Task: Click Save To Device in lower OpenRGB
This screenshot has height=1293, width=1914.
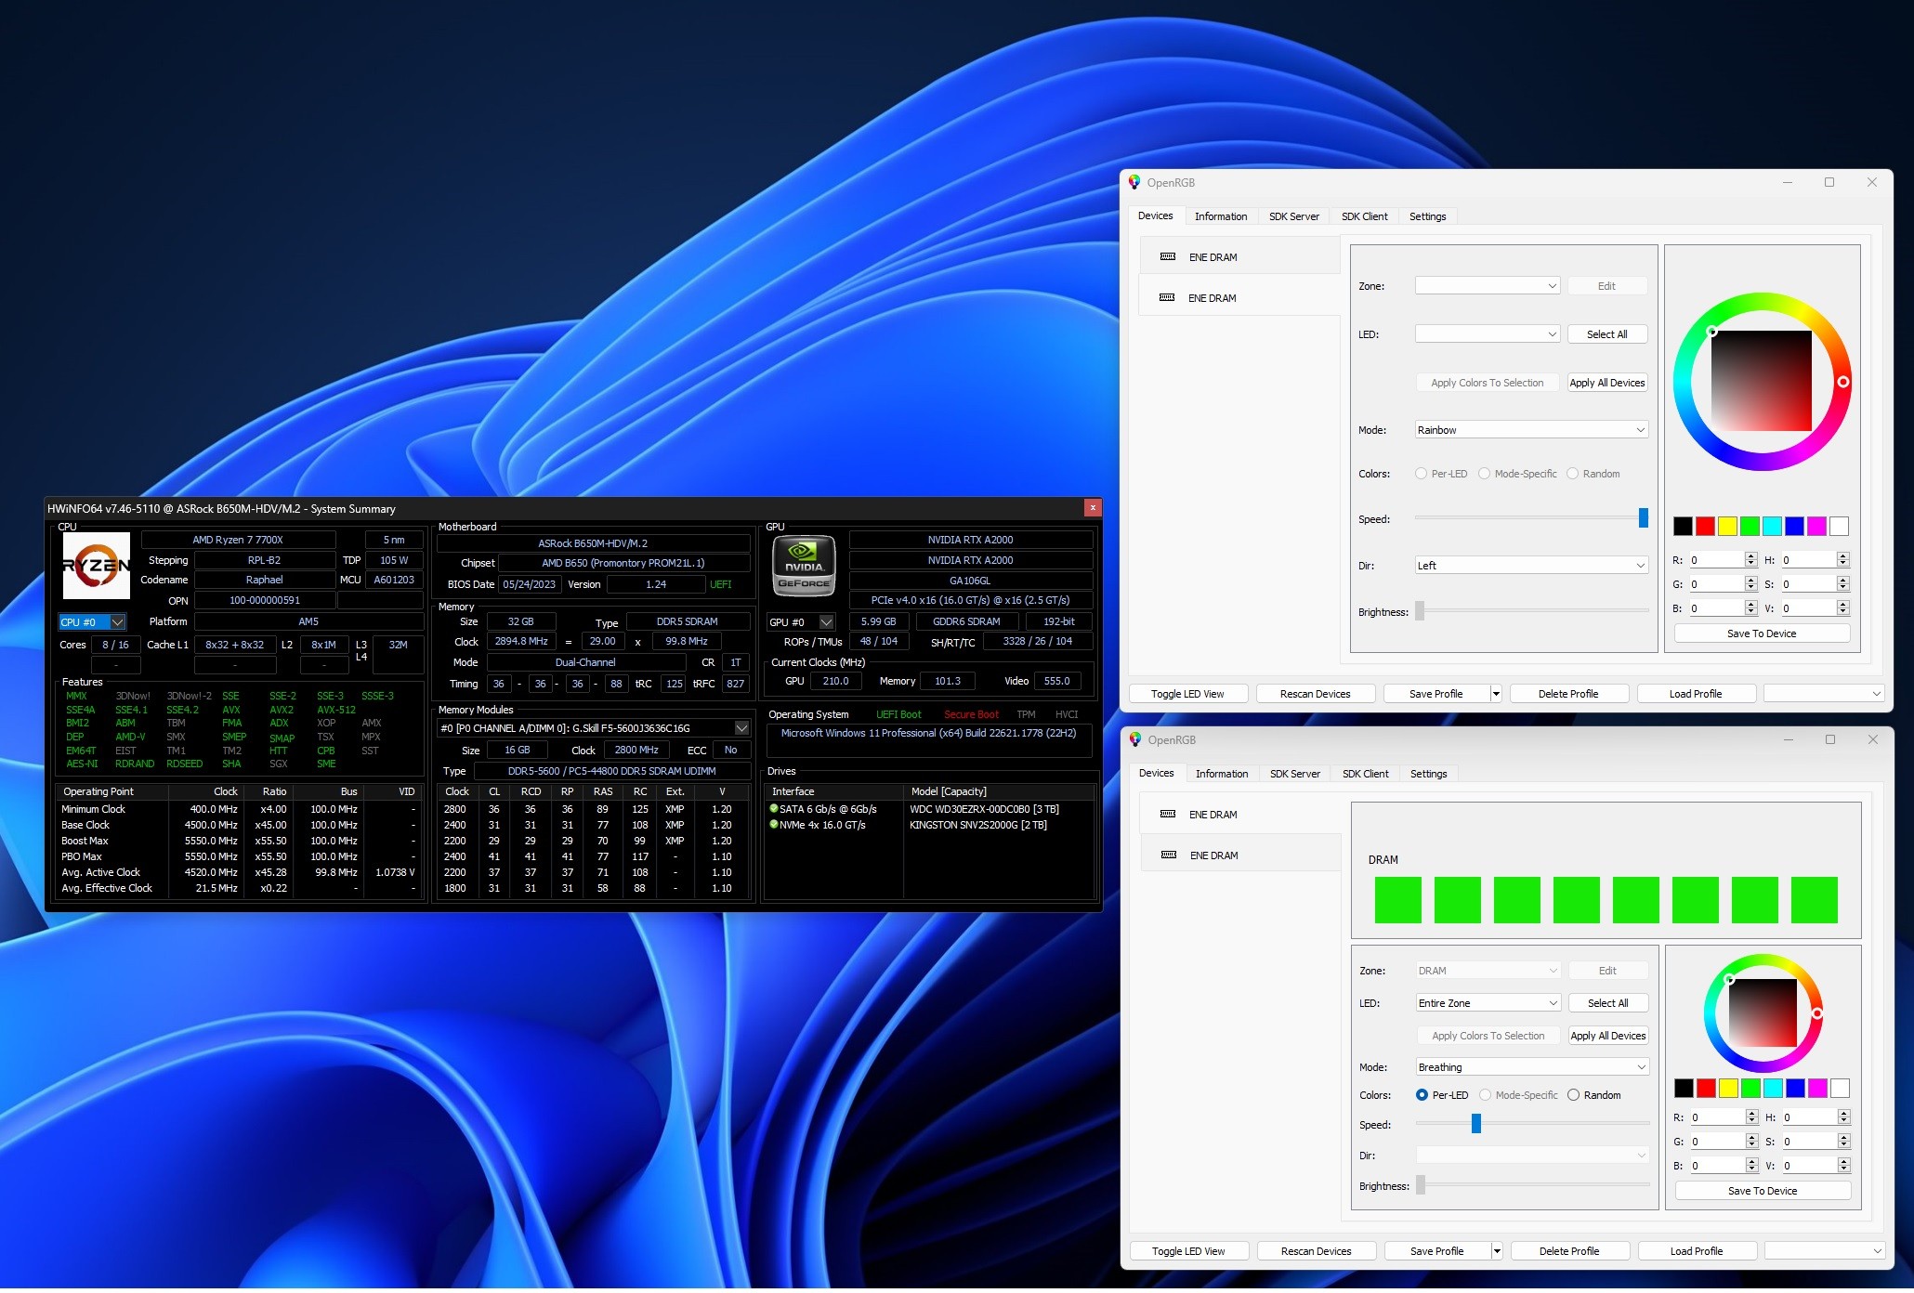Action: (x=1763, y=1191)
